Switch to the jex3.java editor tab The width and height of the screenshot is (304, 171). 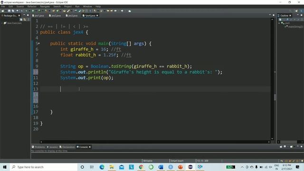pos(72,16)
